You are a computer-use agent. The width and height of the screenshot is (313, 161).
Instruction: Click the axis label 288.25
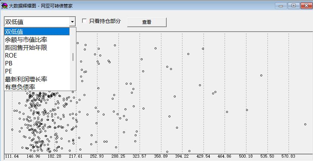coord(119,156)
